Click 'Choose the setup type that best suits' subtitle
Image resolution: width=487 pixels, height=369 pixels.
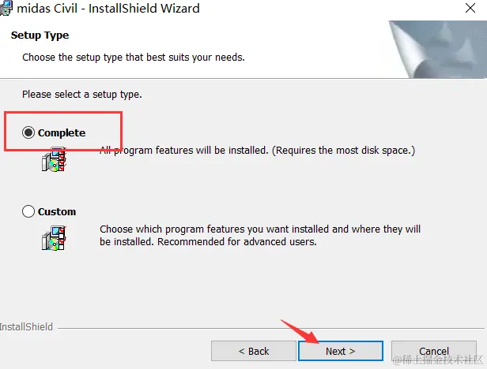click(x=134, y=58)
